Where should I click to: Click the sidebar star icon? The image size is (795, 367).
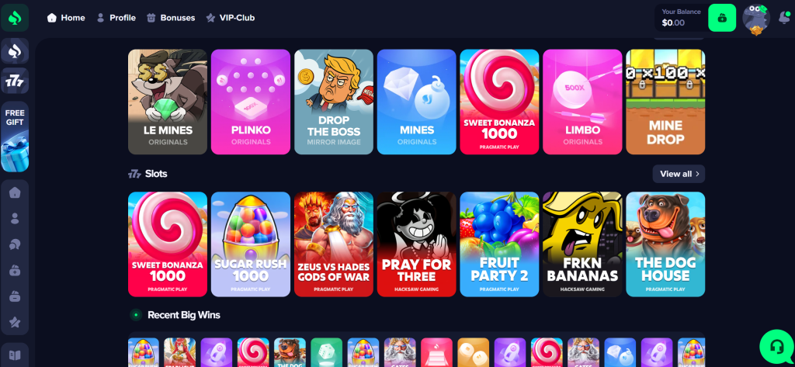point(15,322)
